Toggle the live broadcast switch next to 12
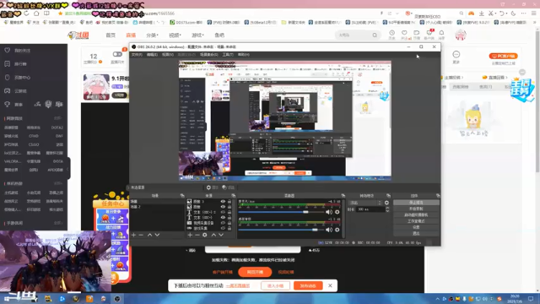 pyautogui.click(x=117, y=54)
